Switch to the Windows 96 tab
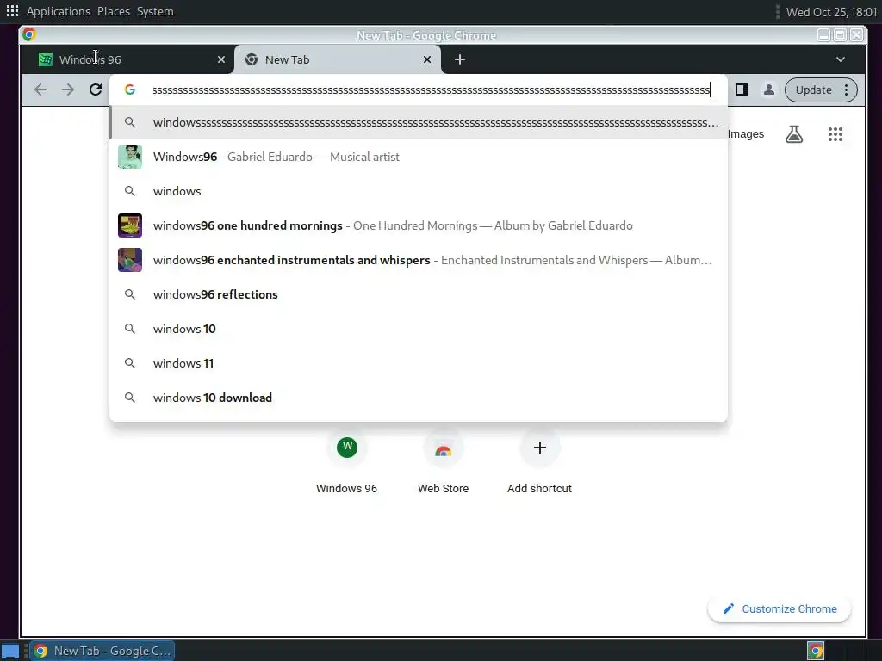The image size is (882, 661). coord(127,59)
